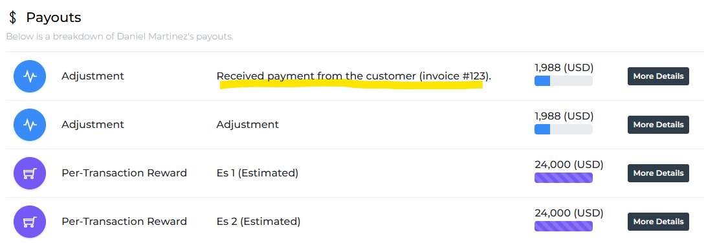The height and width of the screenshot is (243, 706).
Task: Select the highlighted text about invoice #123 payment
Action: pyautogui.click(x=354, y=76)
